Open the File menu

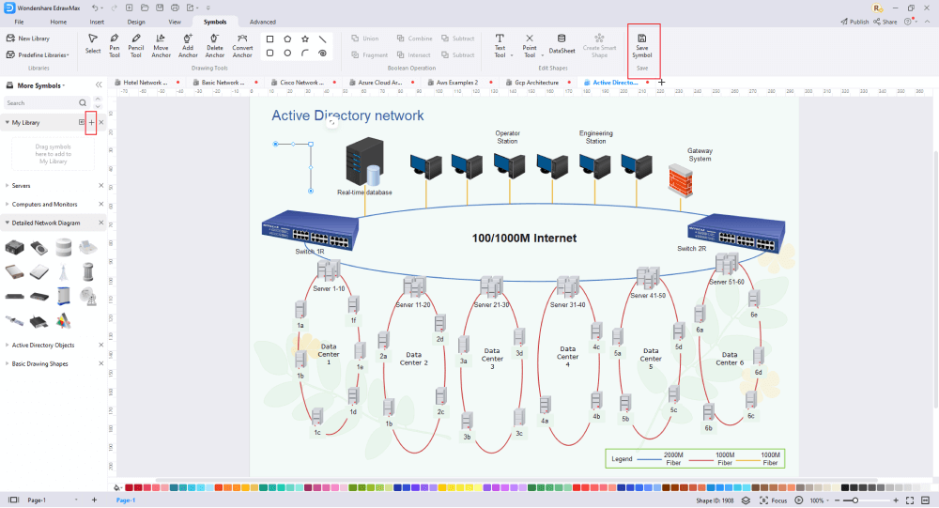pos(19,22)
